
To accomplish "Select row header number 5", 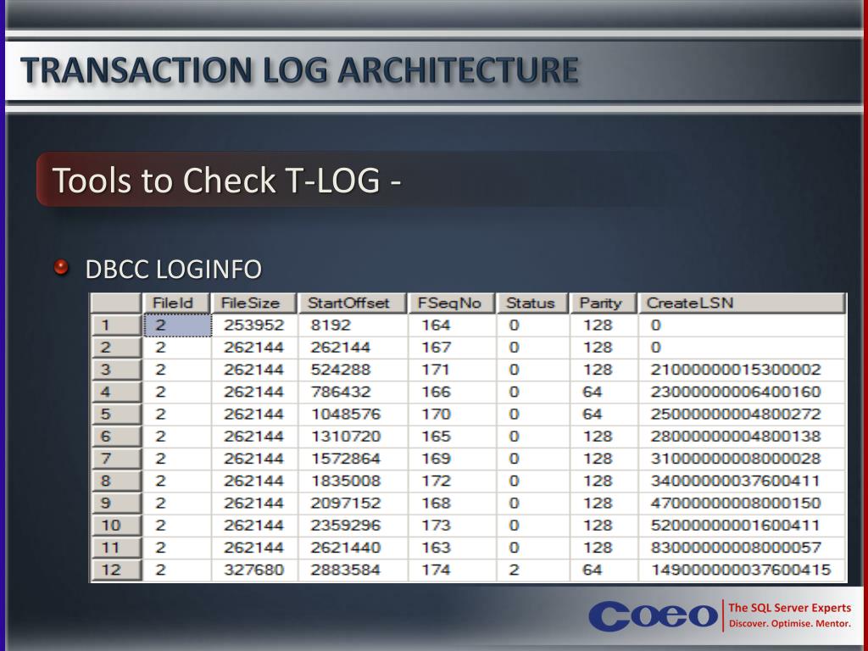I will (x=115, y=414).
